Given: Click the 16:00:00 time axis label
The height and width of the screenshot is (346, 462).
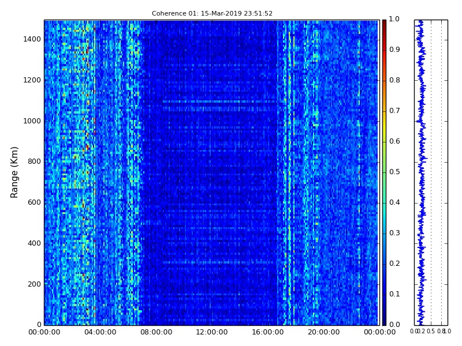Looking at the screenshot, I should [268, 332].
